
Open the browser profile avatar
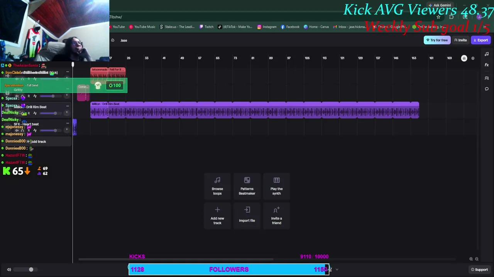(x=479, y=17)
